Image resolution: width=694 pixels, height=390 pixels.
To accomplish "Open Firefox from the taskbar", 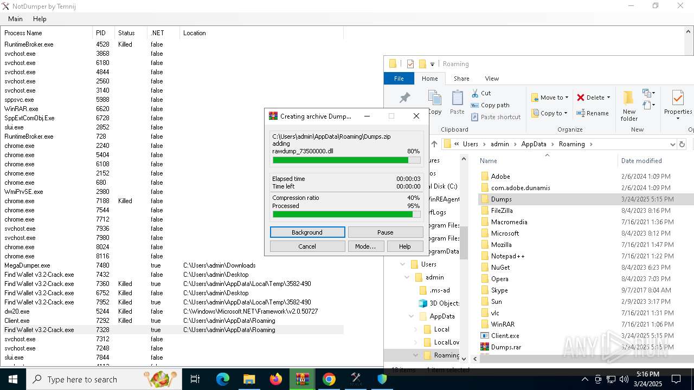I will click(276, 379).
